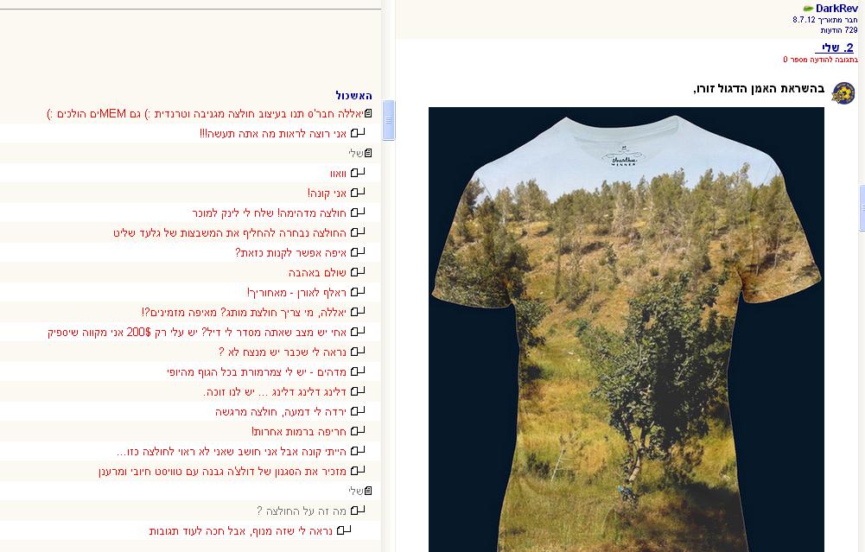The width and height of the screenshot is (865, 552).
Task: Open the reply 'חריפה ברמות אחרות!'
Action: pos(299,431)
